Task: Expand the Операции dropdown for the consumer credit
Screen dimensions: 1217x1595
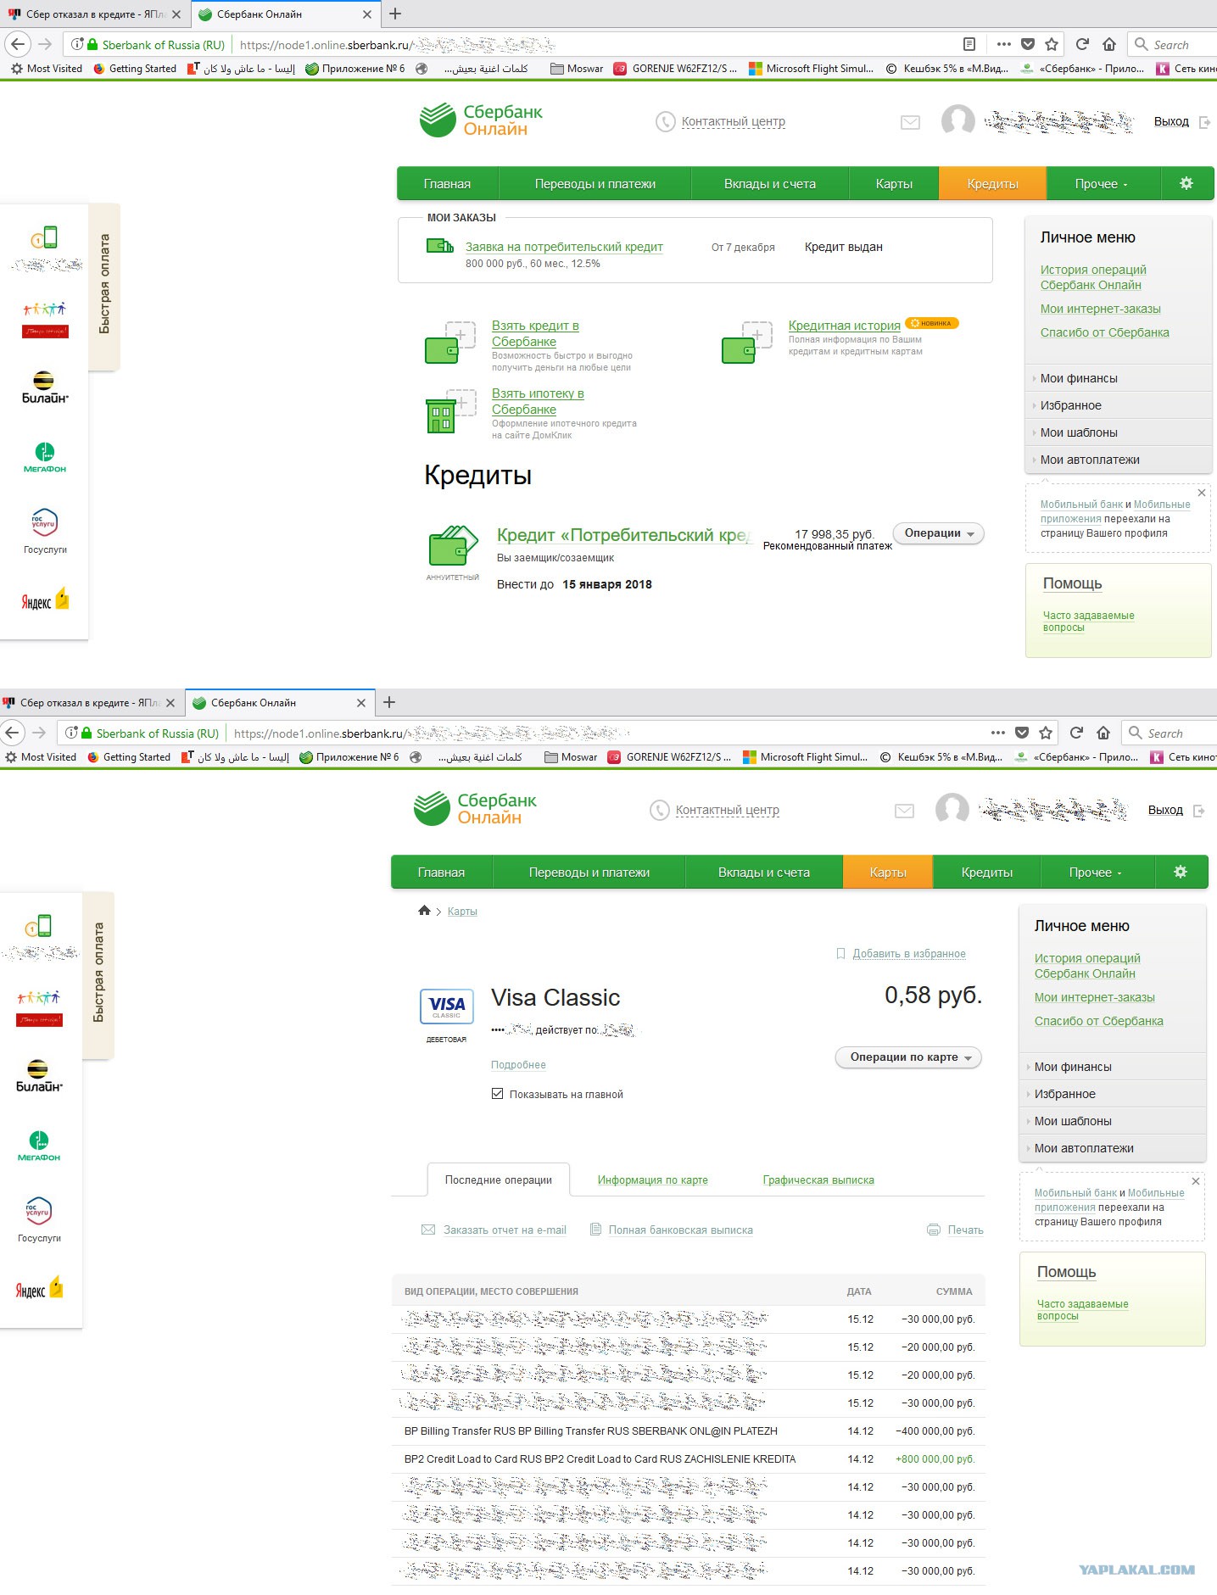Action: [x=938, y=533]
